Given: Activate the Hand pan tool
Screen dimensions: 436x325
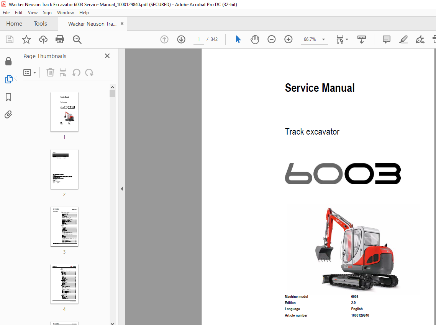Looking at the screenshot, I should tap(255, 39).
